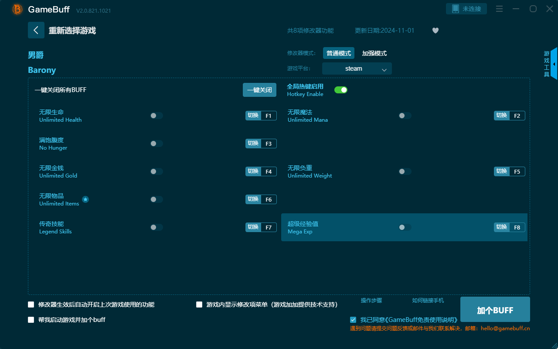Click the 切换 F1 hotkey button
Screen dimensions: 558x349
[x=261, y=115]
